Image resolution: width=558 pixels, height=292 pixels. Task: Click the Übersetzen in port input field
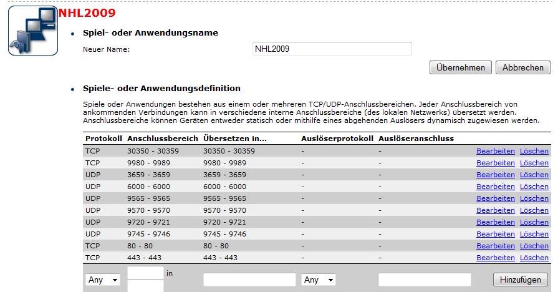[249, 280]
